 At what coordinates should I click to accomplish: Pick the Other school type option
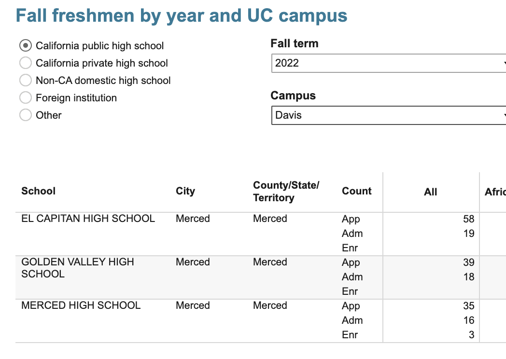pos(25,115)
